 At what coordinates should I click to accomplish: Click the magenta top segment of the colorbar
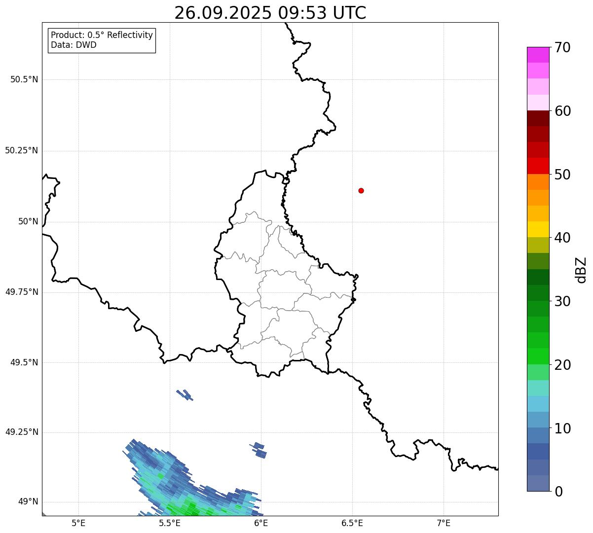pyautogui.click(x=538, y=55)
